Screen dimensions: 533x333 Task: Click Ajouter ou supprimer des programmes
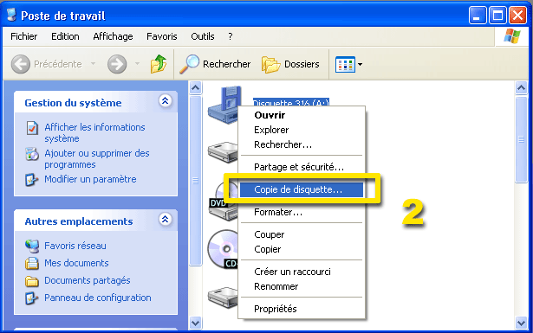tap(97, 158)
